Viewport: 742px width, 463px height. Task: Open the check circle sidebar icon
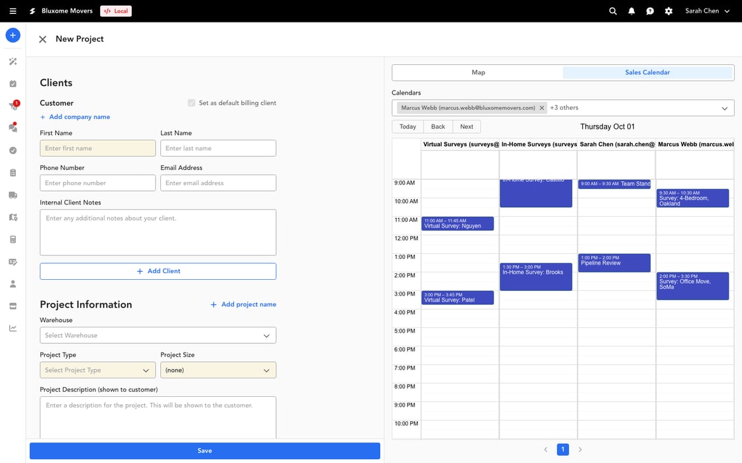tap(13, 150)
